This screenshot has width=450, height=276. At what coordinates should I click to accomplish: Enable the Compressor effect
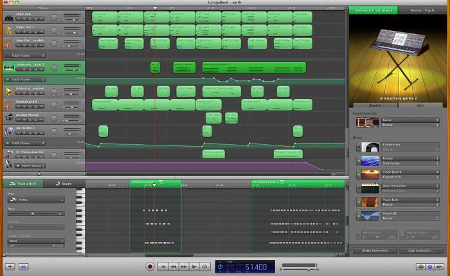359,147
